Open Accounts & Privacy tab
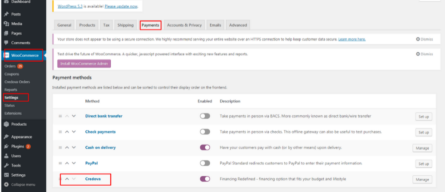 [184, 25]
